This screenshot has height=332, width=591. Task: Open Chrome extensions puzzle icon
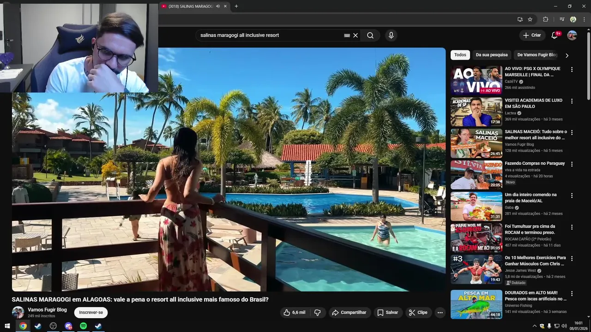pos(545,19)
